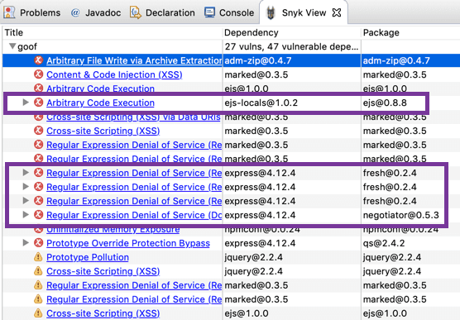Select the ejs-locals@1.0.2 dependency cell
The height and width of the screenshot is (320, 460).
(261, 103)
